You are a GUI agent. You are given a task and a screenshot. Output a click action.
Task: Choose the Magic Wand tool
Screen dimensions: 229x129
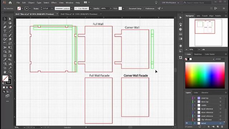[x=5, y=23]
